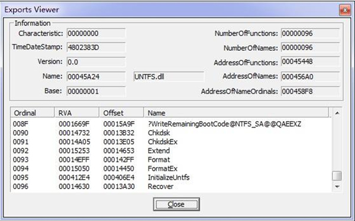
Task: Select the FormatEx export name
Action: point(163,168)
